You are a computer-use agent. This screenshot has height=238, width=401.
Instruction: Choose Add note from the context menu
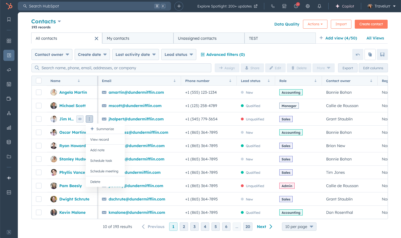105,150
